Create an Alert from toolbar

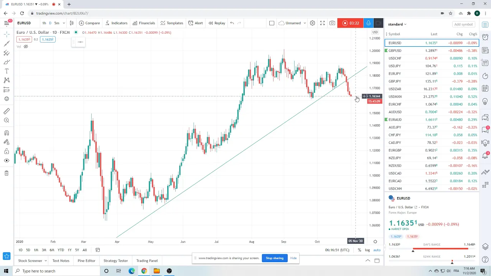coord(196,23)
